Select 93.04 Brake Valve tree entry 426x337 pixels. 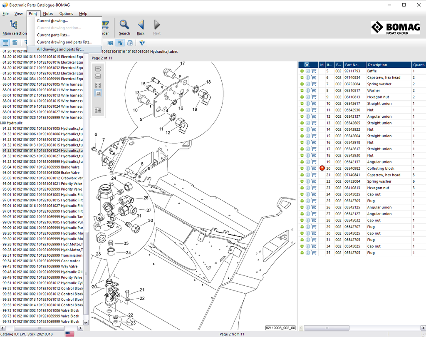click(41, 167)
